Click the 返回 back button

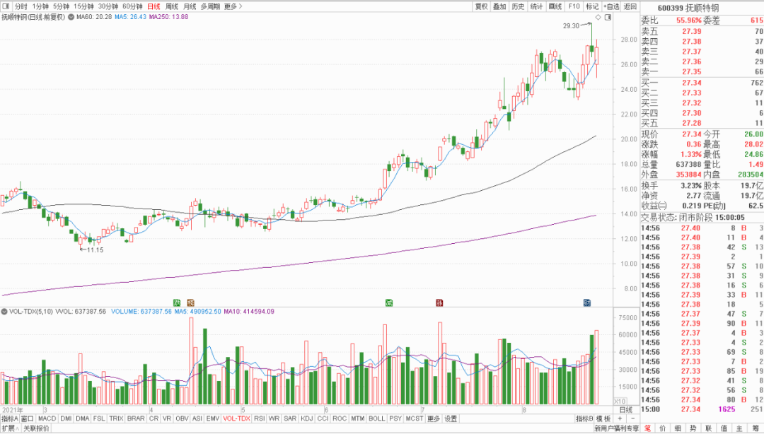[x=630, y=6]
